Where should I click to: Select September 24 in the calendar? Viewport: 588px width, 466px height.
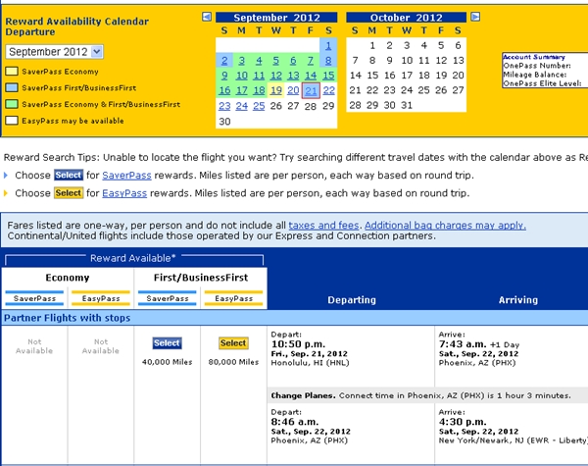click(241, 106)
